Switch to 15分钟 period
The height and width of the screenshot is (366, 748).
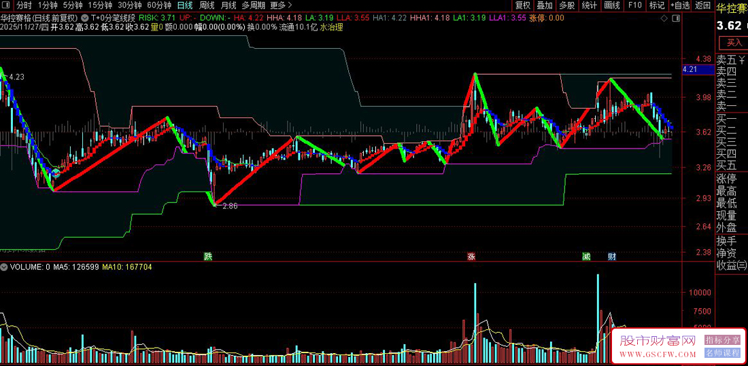pos(100,5)
